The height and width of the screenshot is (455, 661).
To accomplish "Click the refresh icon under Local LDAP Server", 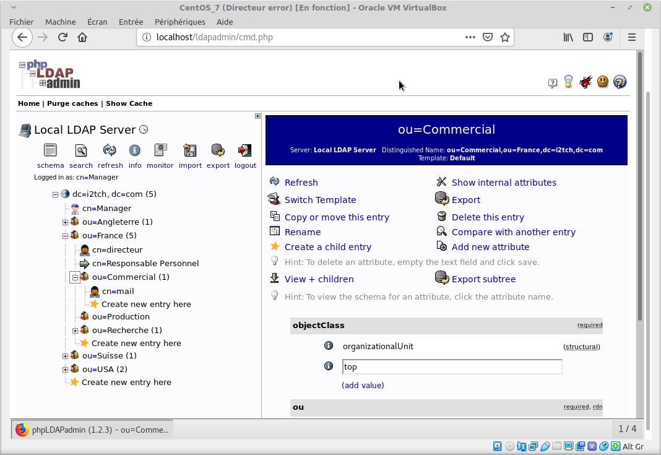I will point(110,150).
